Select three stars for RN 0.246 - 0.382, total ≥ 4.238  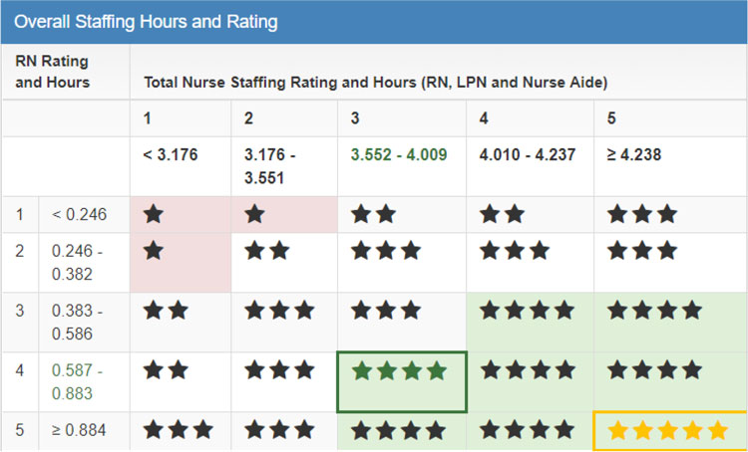[x=642, y=251]
